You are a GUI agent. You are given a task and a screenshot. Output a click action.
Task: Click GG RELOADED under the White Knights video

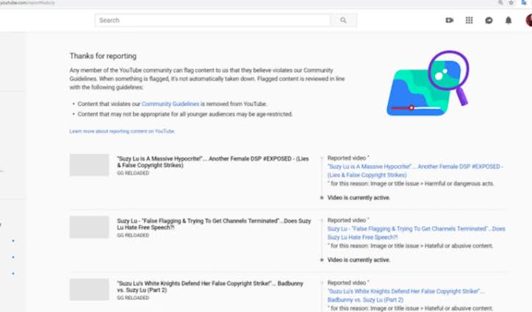pyautogui.click(x=133, y=298)
